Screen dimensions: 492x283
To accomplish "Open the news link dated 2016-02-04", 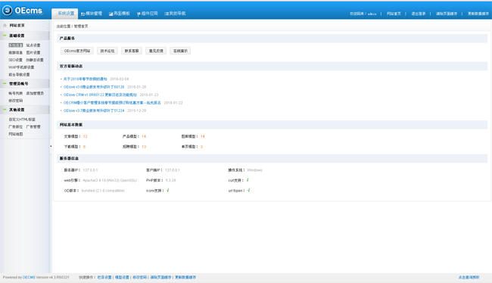I will (x=85, y=79).
